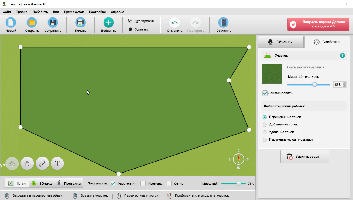Activate the text T tool
This screenshot has height=200, width=353.
pos(57,163)
